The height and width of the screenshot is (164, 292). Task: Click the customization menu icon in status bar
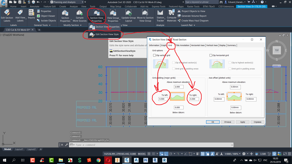point(289,154)
